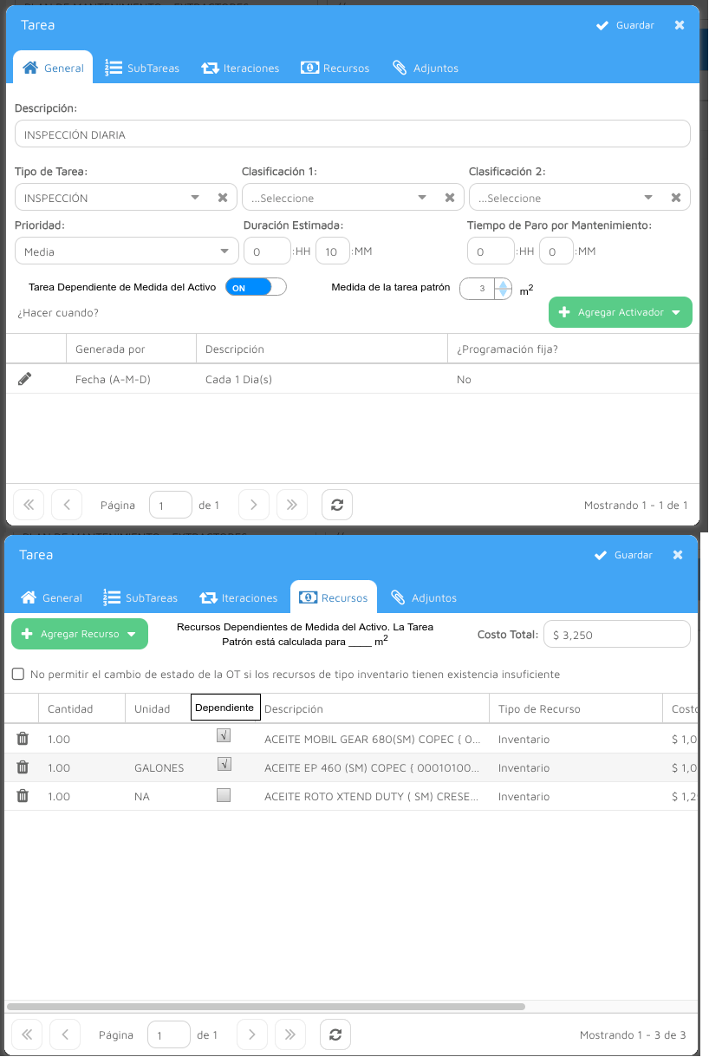
Task: Check the insufficient inventory OT restriction box
Action: tap(18, 674)
